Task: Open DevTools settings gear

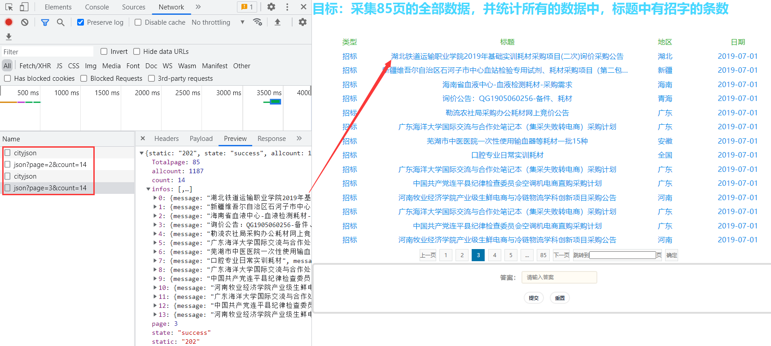Action: 271,7
